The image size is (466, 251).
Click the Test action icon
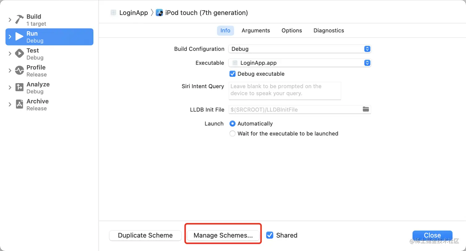(19, 54)
